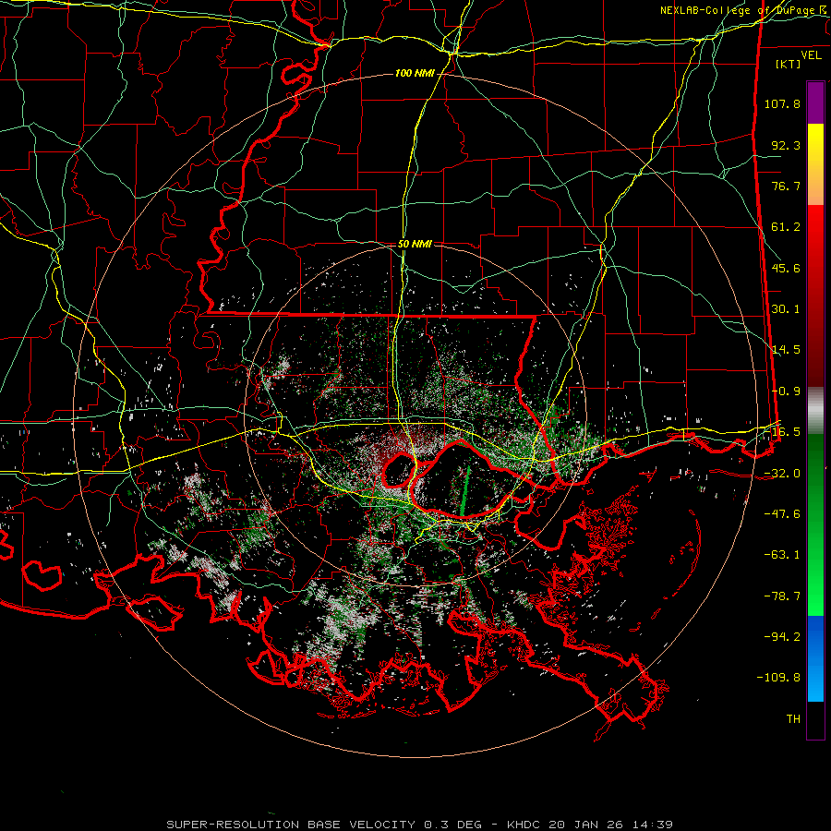Click inside the small oval lake outline
This screenshot has height=831, width=831.
click(399, 471)
